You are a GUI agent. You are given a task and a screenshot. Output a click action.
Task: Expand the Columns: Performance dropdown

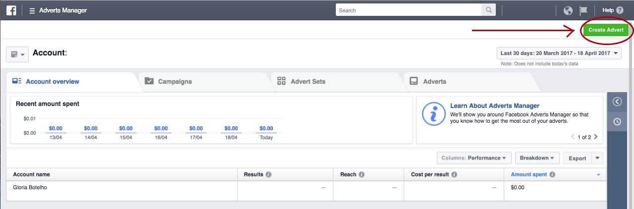pos(474,158)
